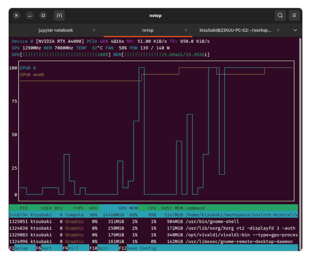Select the nvtop tab
Viewport: 311px width, 261px height.
tap(148, 30)
